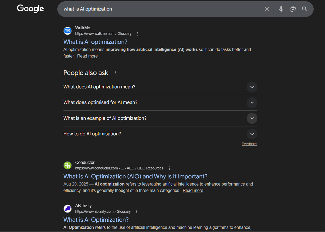Open Google Lens image search
The image size is (325, 232).
pyautogui.click(x=293, y=9)
